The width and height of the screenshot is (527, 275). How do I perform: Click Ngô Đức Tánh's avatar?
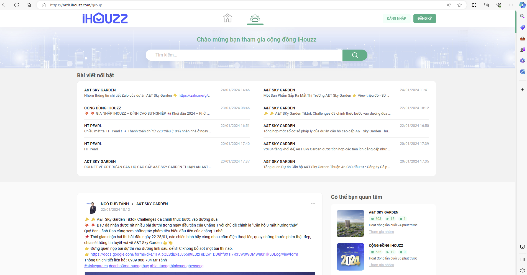[91, 207]
